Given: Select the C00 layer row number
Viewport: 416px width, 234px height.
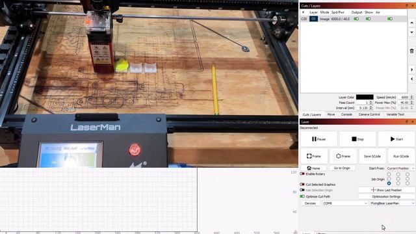Looking at the screenshot, I should click(304, 19).
